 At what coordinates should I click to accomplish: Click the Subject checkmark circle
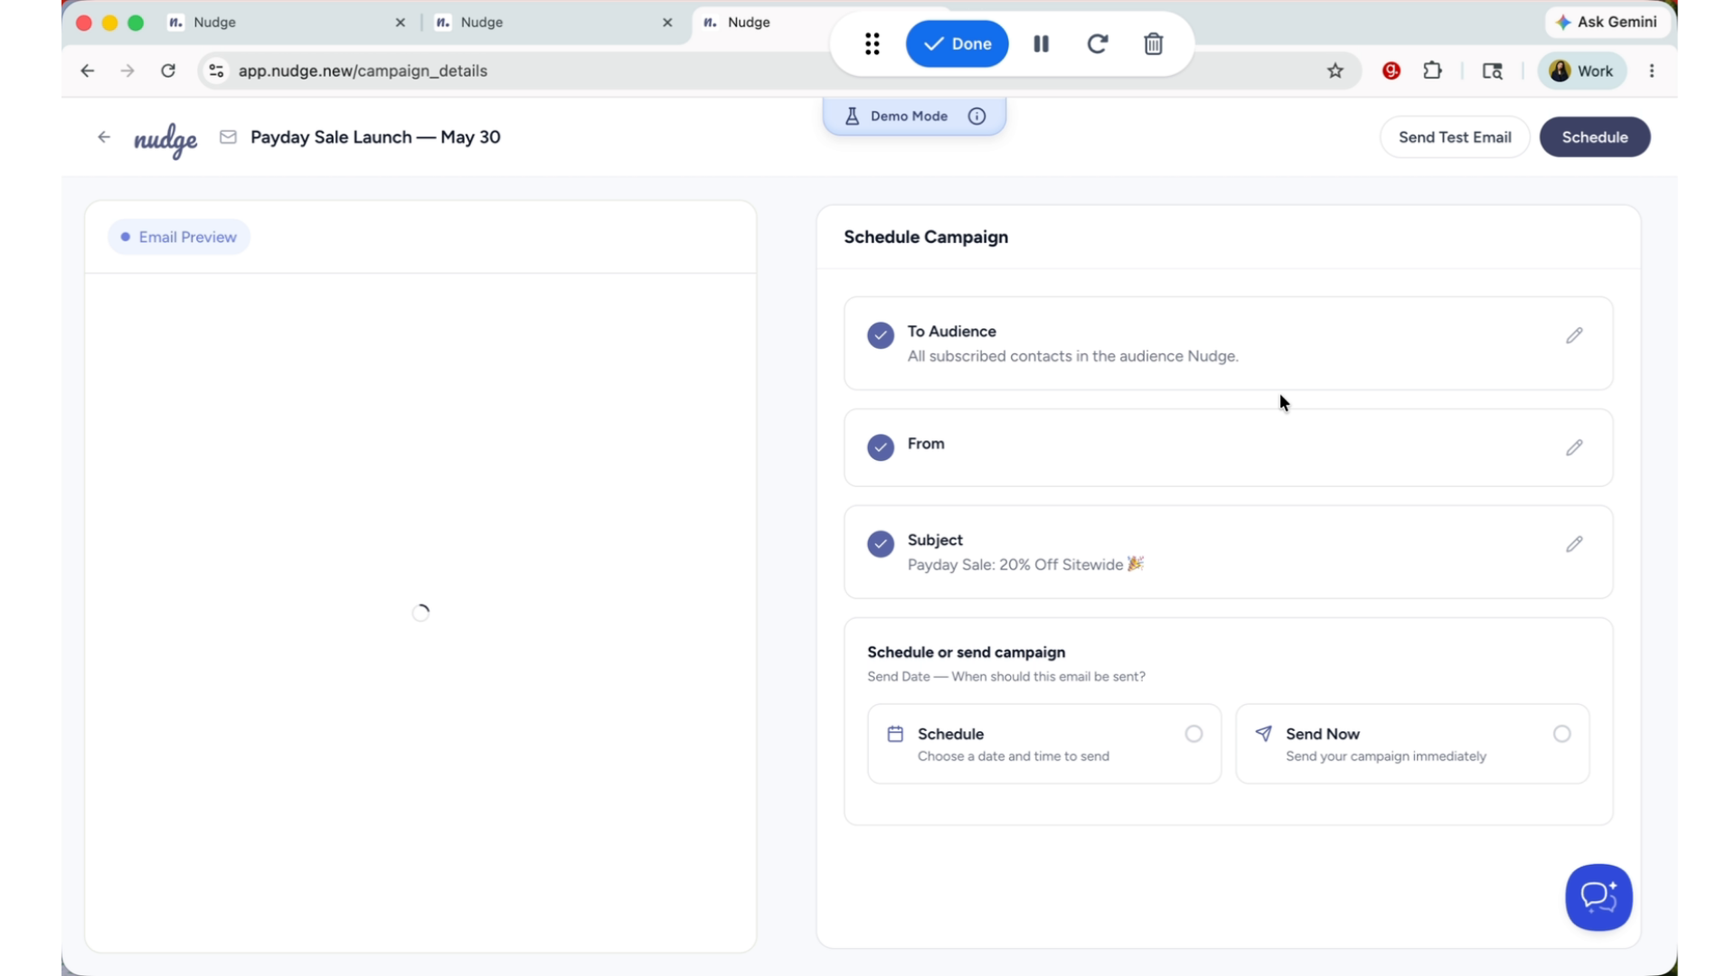coord(881,544)
